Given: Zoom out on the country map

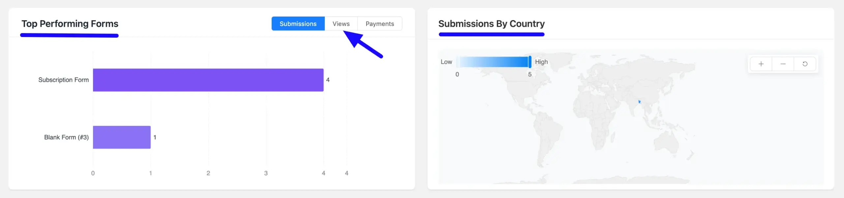Looking at the screenshot, I should 783,64.
